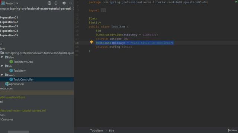Click the Application run class icon
238x133 pixels.
pos(7,84)
